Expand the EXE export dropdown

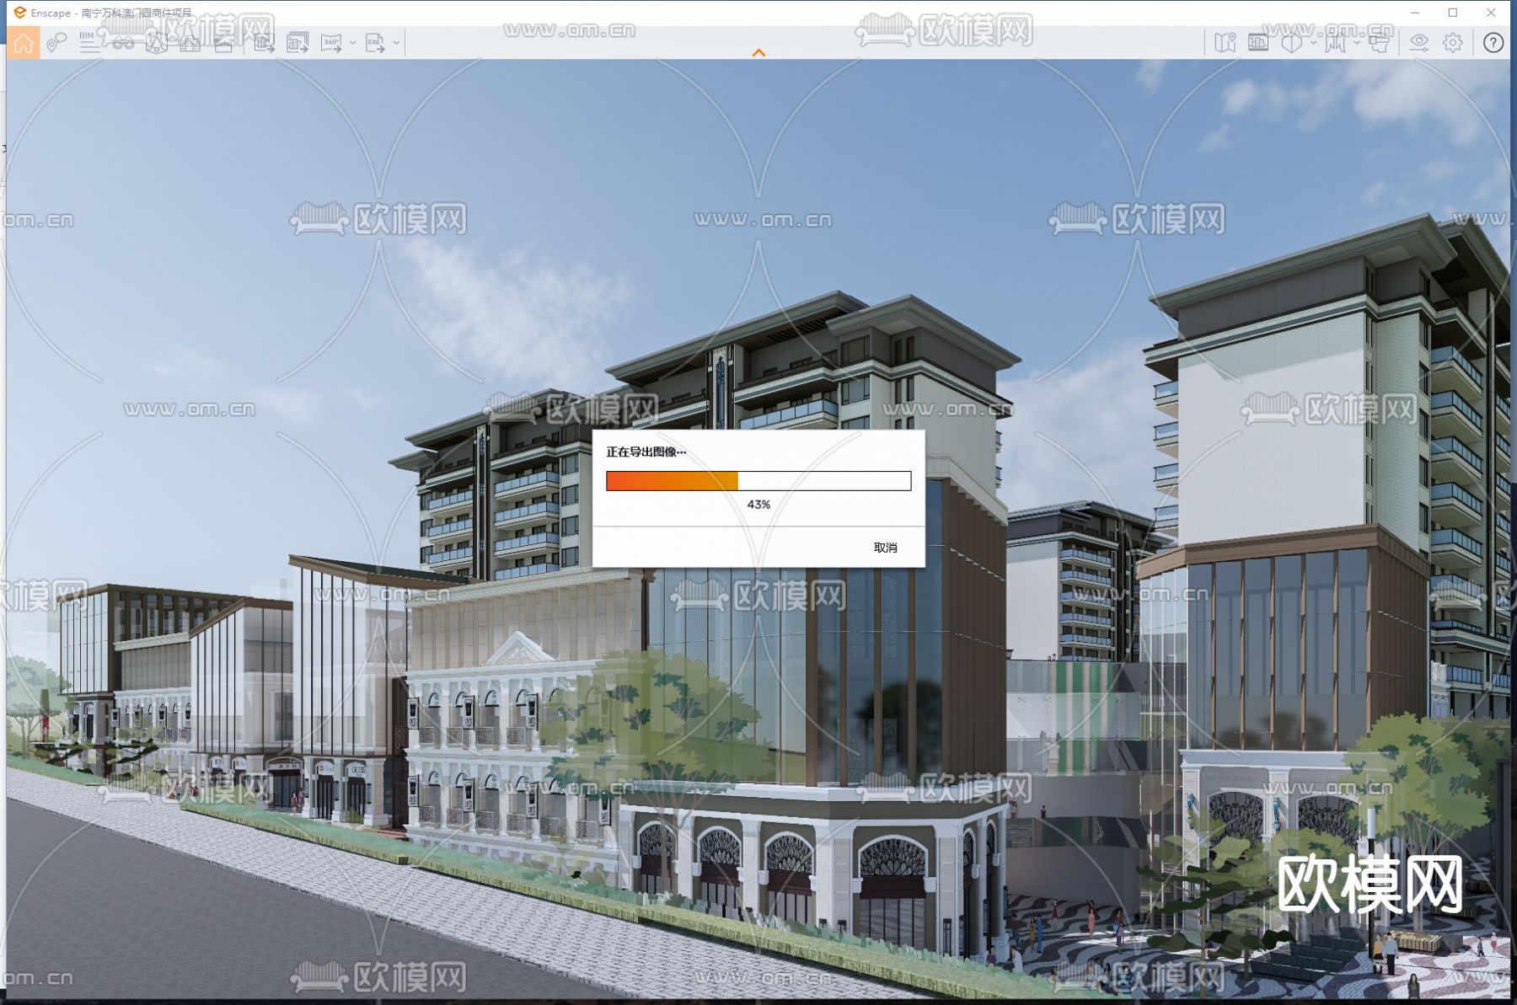(x=396, y=44)
